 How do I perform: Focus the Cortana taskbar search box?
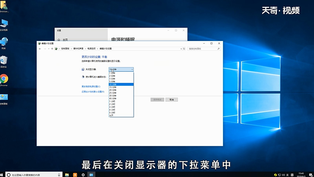[34, 175]
